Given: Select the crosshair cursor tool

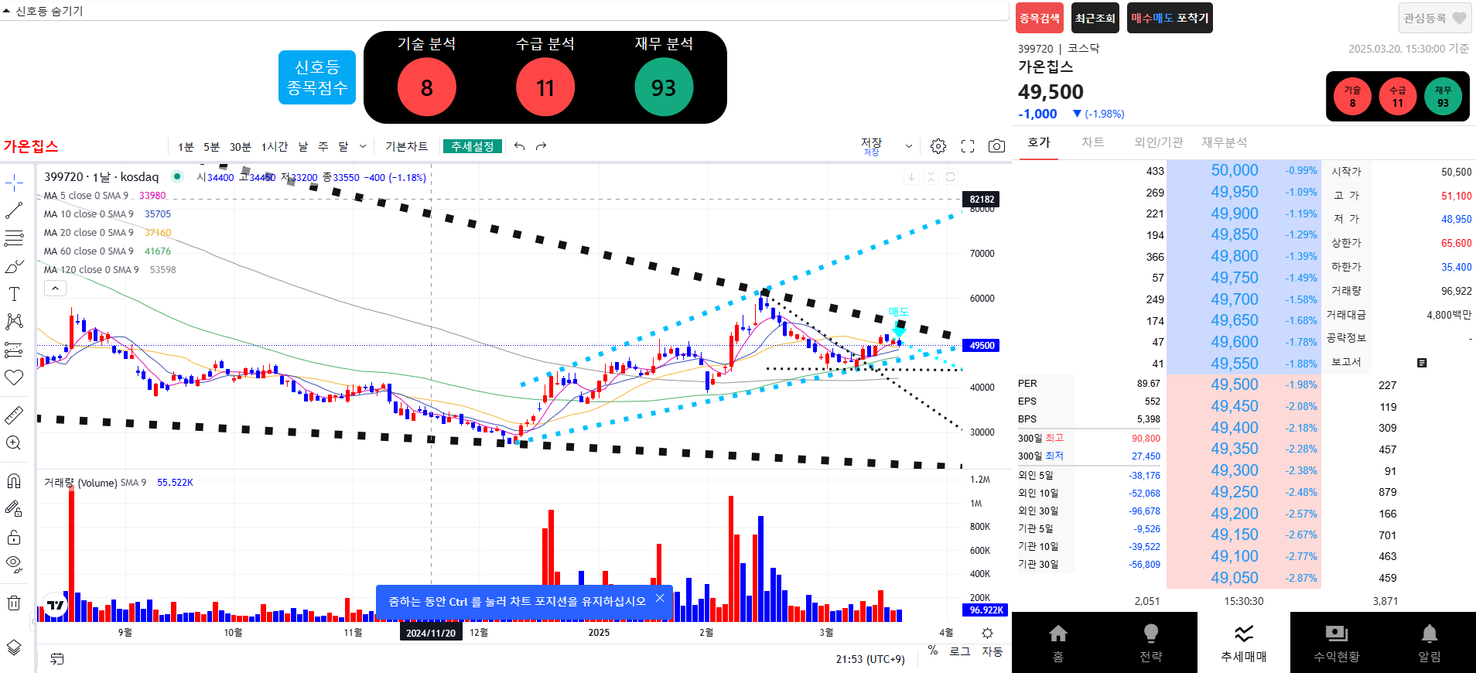Looking at the screenshot, I should pos(14,183).
